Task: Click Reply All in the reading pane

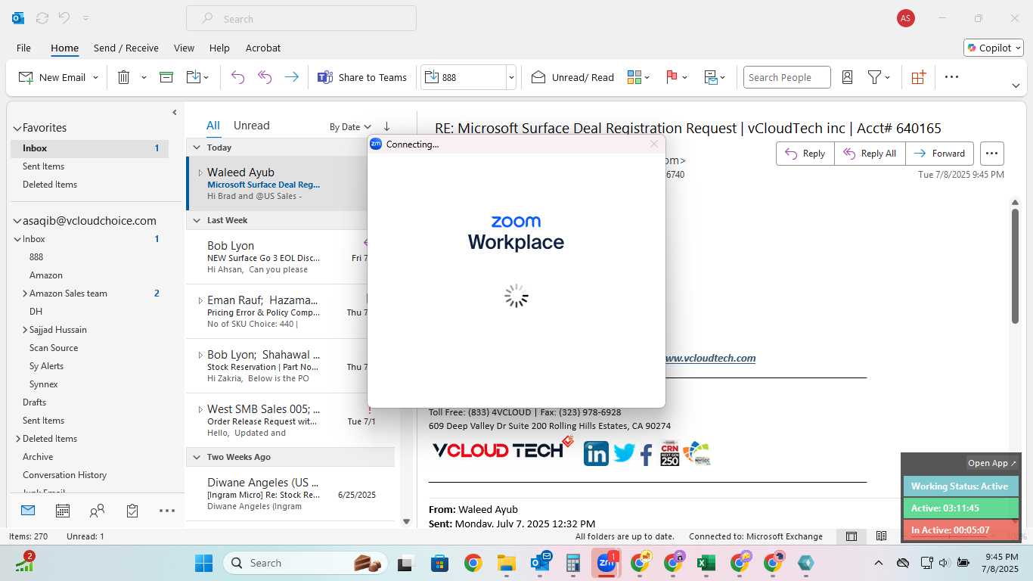Action: [x=870, y=154]
